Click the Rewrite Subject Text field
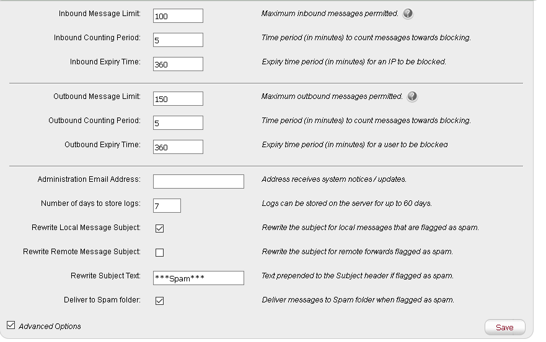This screenshot has width=546, height=342. 198,278
